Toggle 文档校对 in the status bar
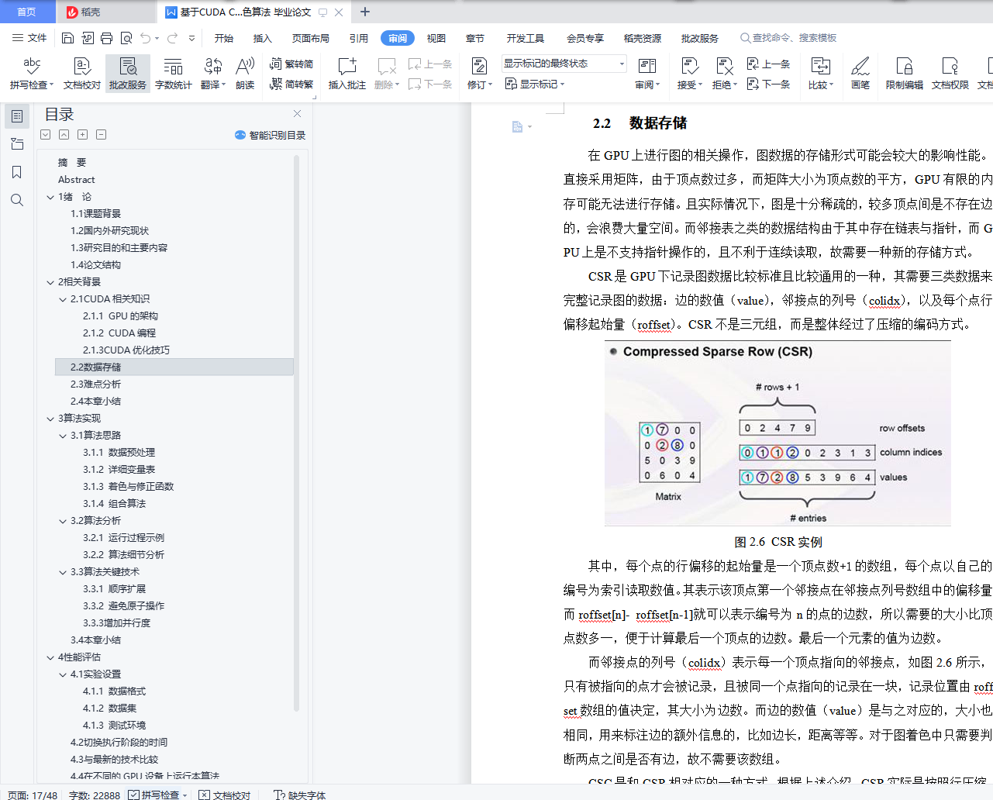Image resolution: width=993 pixels, height=800 pixels. [225, 795]
